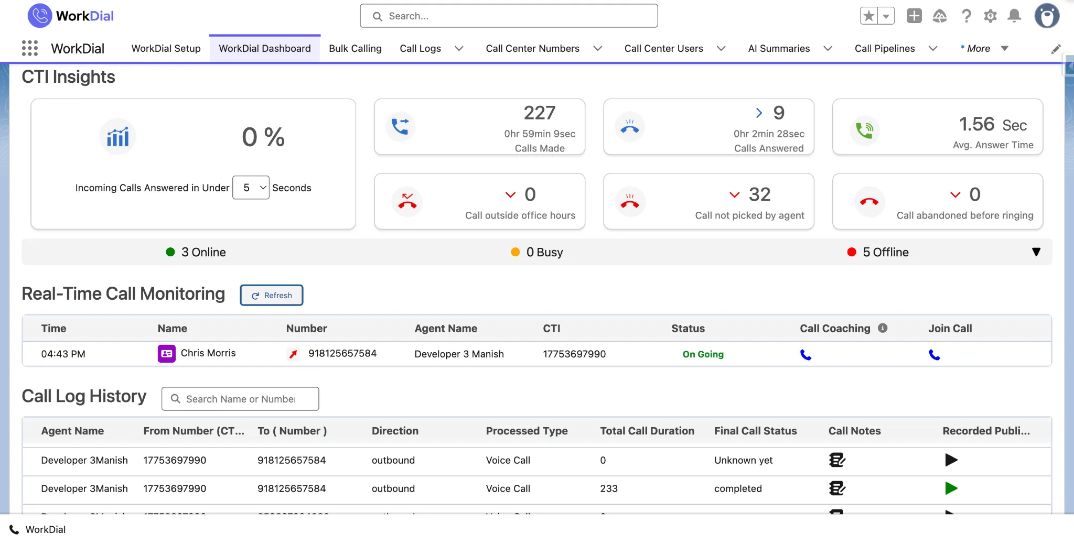Expand the agent status list triangle
The height and width of the screenshot is (544, 1074).
[1036, 252]
